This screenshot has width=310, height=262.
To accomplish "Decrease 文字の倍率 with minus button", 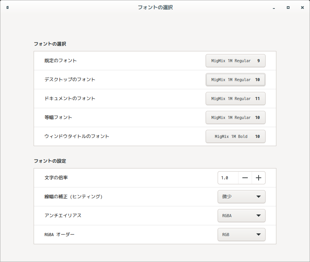I will (245, 178).
